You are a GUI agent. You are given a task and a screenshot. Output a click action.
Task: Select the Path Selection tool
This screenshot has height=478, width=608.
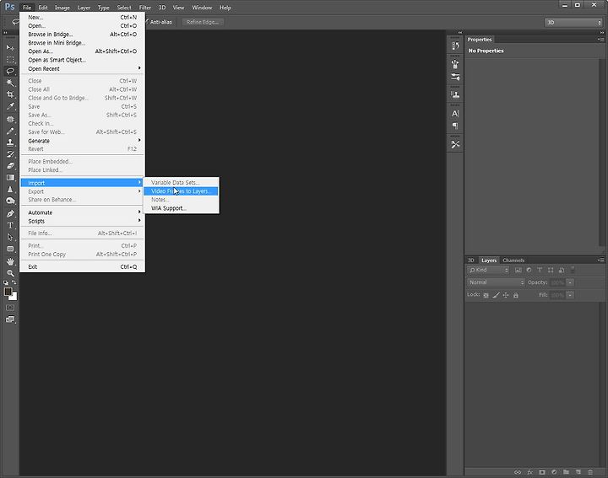(x=10, y=237)
